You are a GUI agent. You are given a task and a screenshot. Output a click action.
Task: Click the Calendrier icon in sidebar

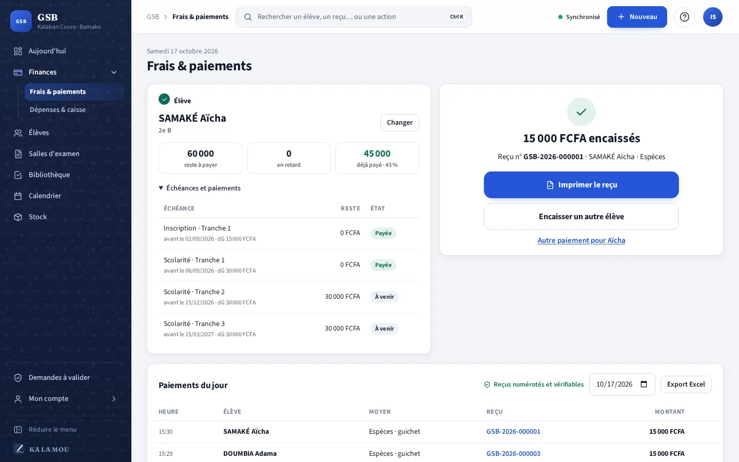pos(18,196)
